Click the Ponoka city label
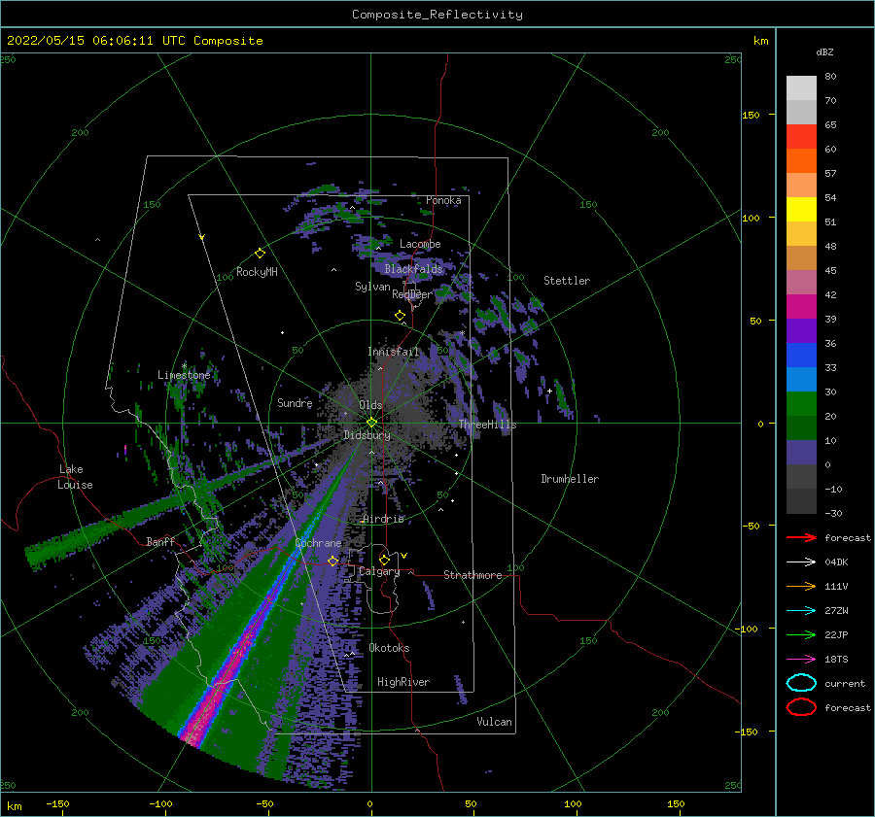875x817 pixels. [x=443, y=200]
